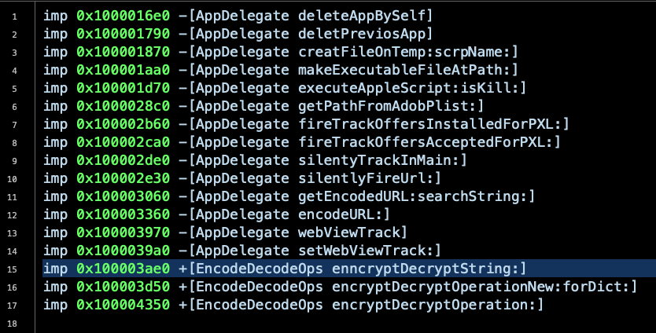Click the encodeURL: method entry

[x=345, y=214]
